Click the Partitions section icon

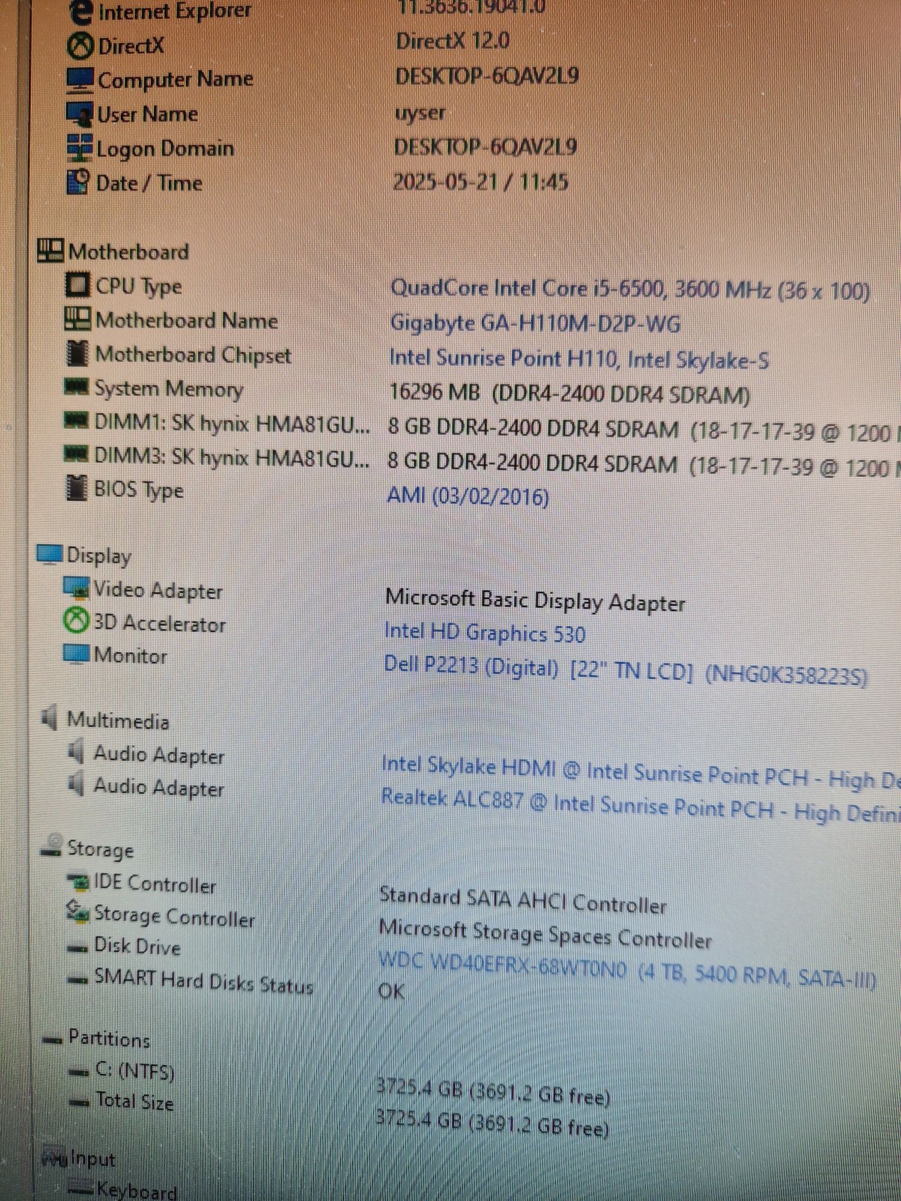coord(52,1040)
